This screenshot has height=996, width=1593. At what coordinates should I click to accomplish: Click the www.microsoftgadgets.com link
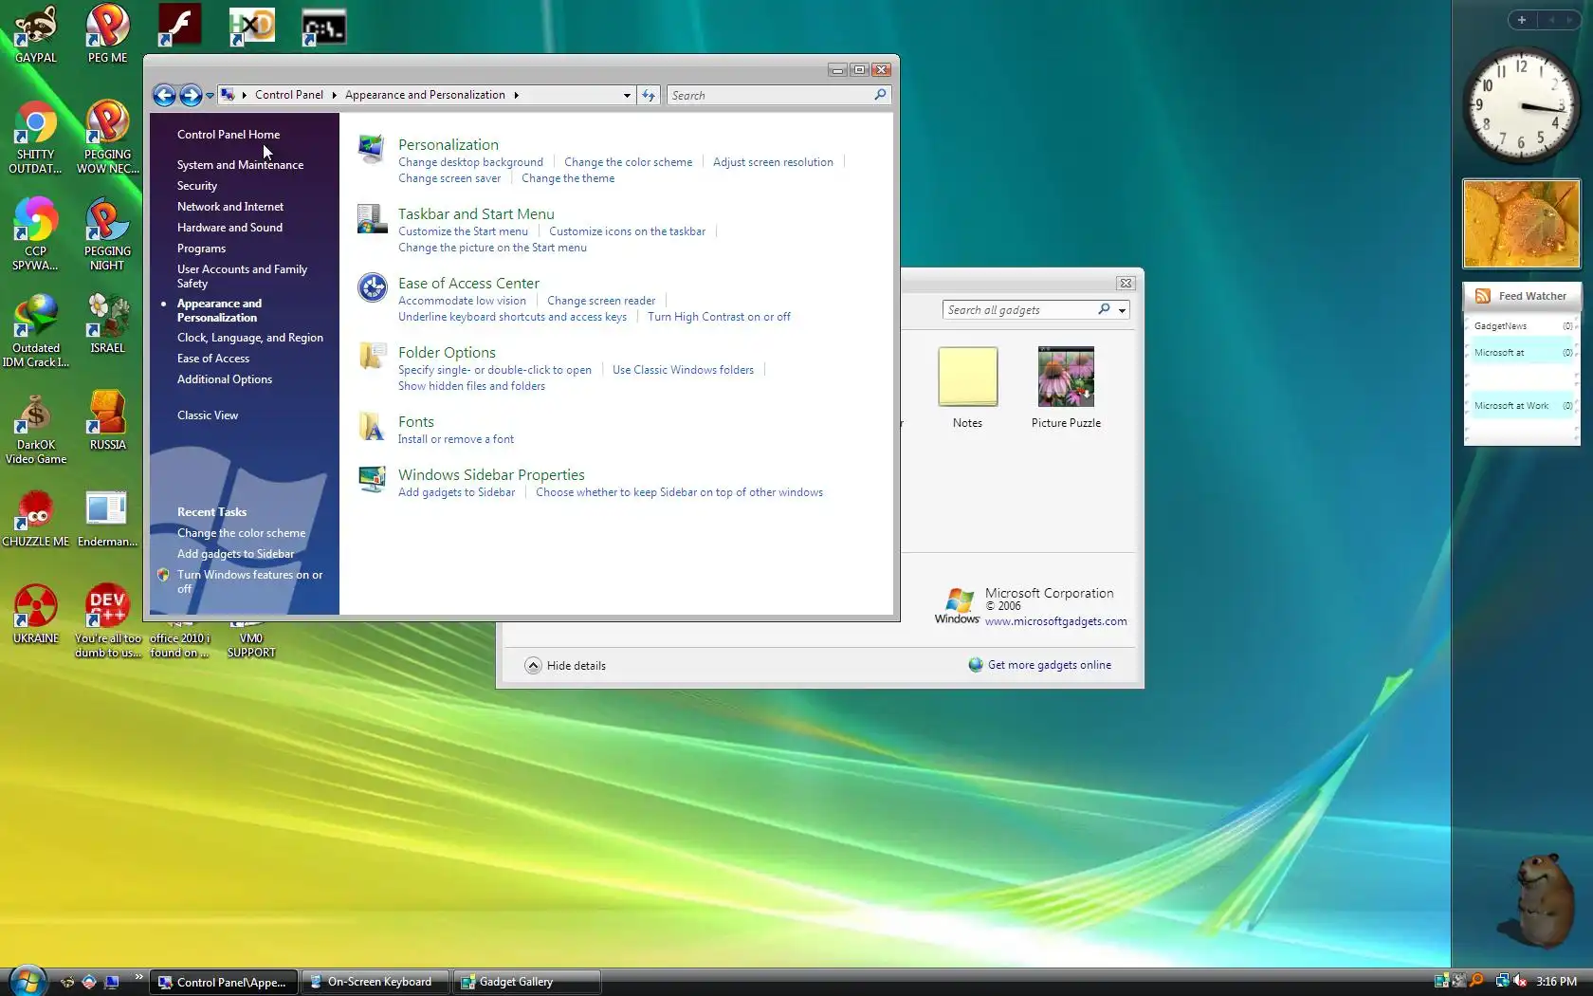(1056, 621)
